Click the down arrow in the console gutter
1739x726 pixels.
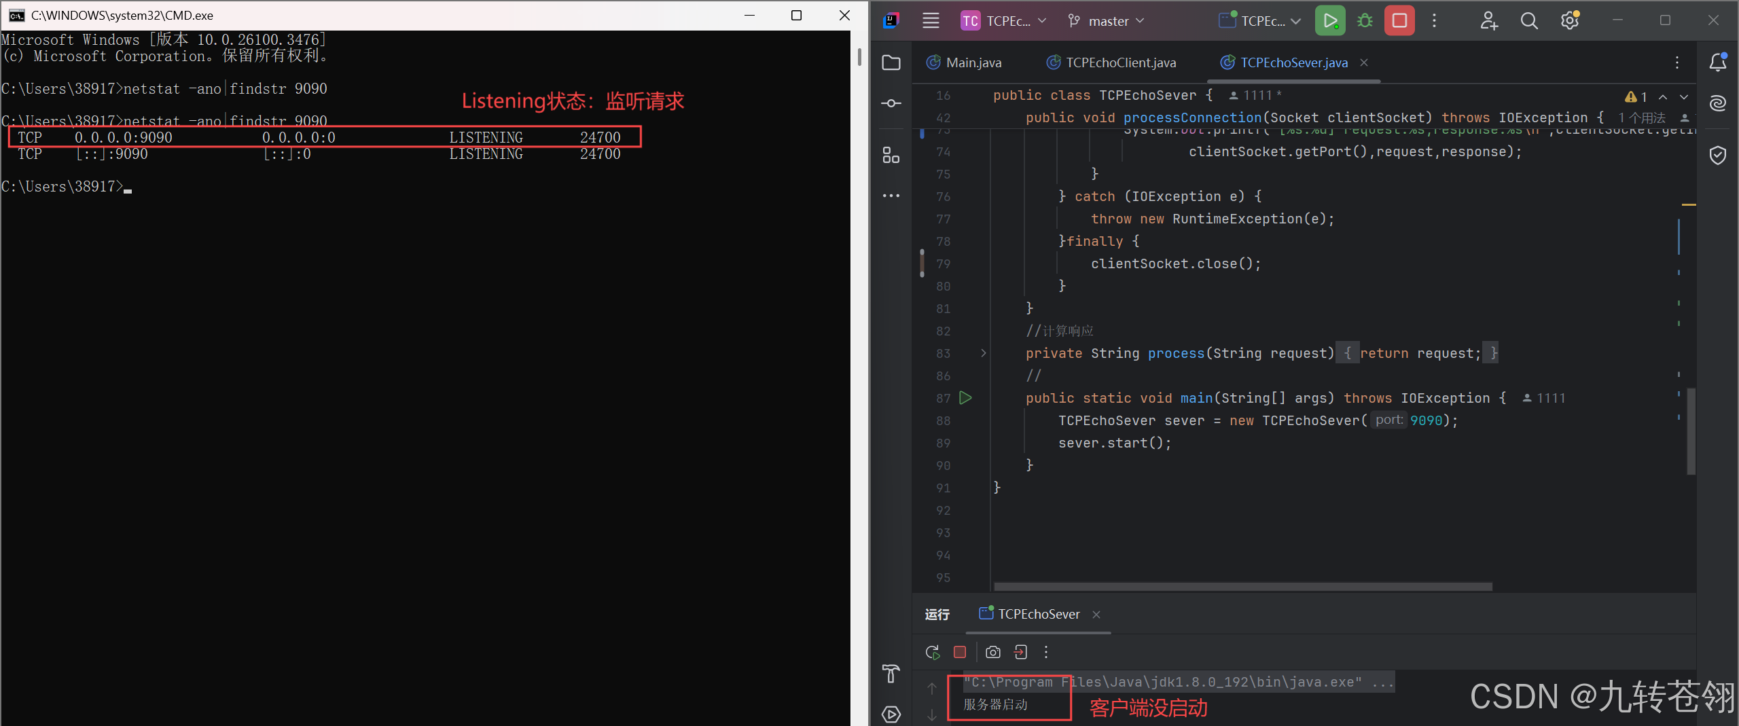pos(932,714)
